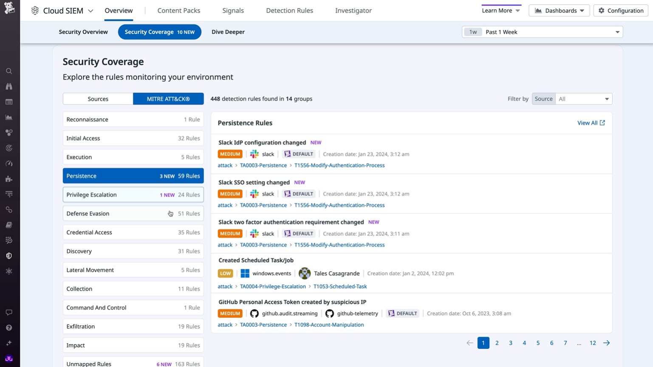The image size is (653, 367).
Task: Open the Past 1 Week time range dropdown
Action: [x=543, y=31]
